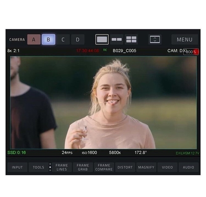
Task: Activate the MAGNIFY tool
Action: [146, 167]
